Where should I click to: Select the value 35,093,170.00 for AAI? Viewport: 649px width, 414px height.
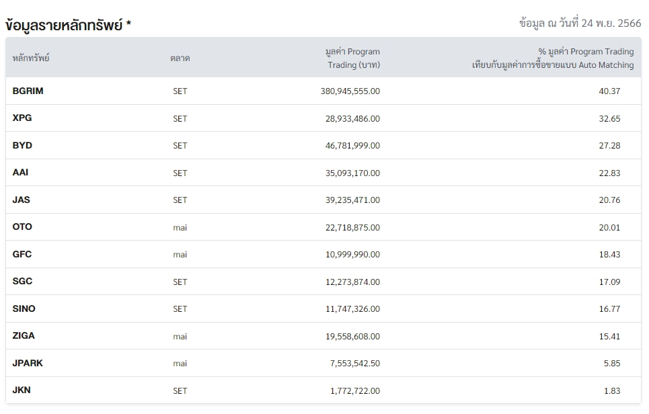(x=352, y=173)
